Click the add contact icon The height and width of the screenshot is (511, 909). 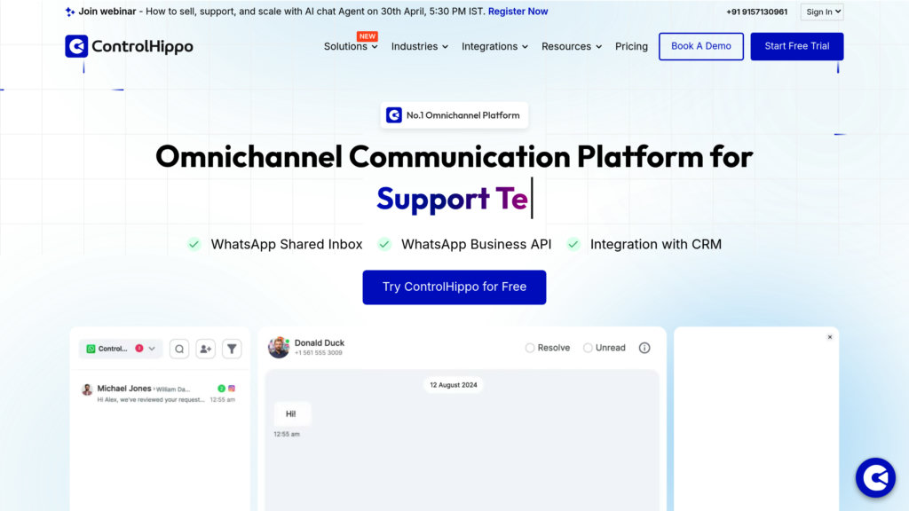(206, 349)
